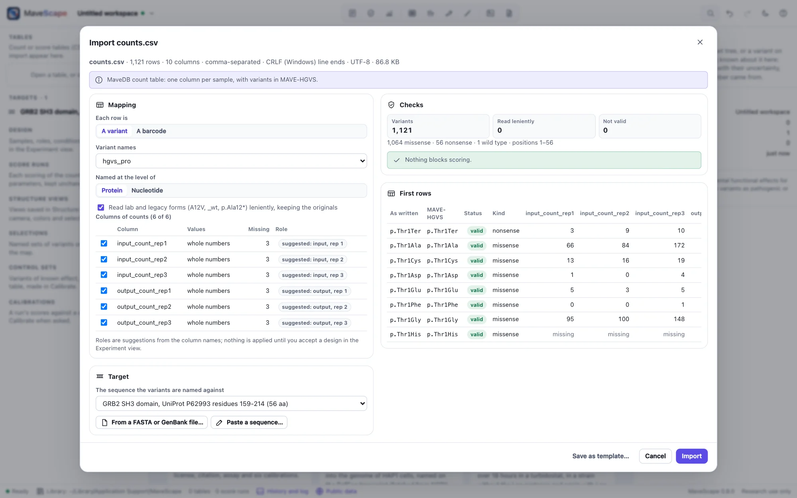The width and height of the screenshot is (797, 498).
Task: Click the Checks shield icon
Action: pos(391,105)
